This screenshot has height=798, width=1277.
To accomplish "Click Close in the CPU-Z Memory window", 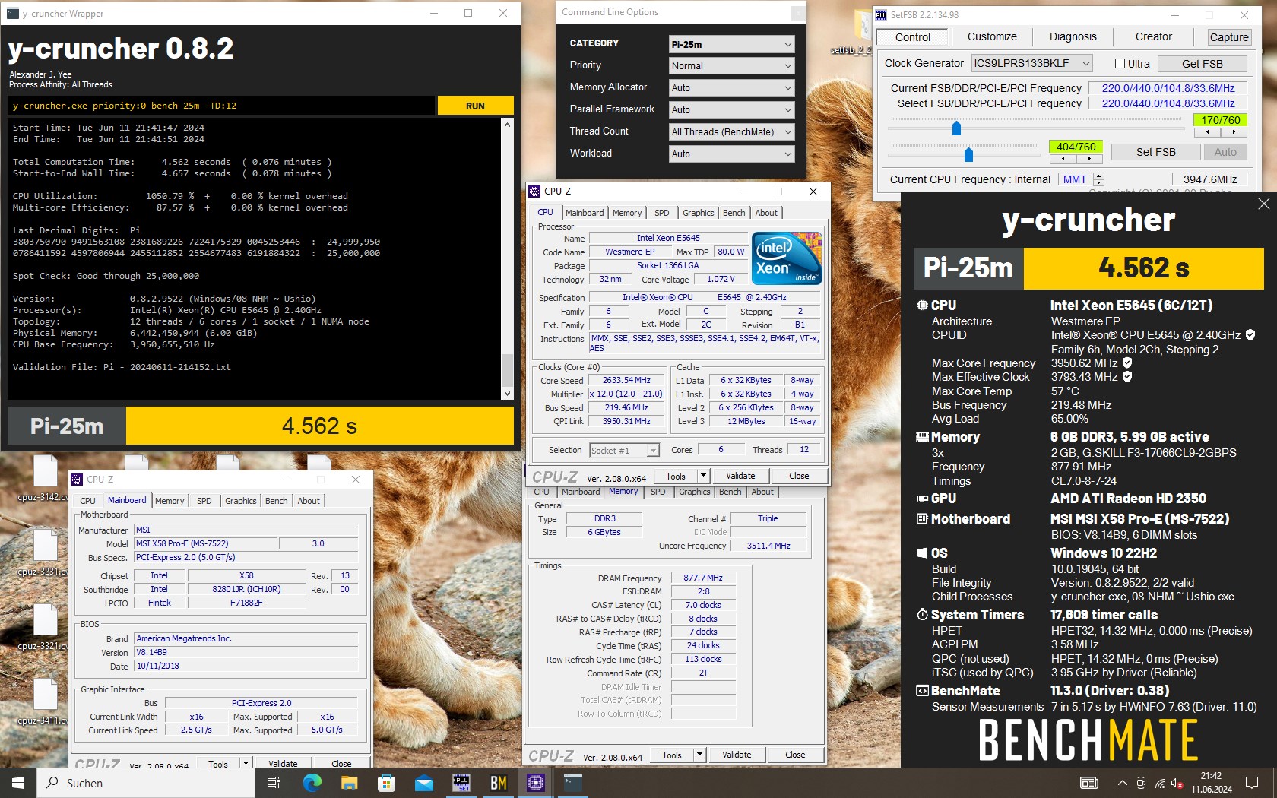I will [x=795, y=755].
